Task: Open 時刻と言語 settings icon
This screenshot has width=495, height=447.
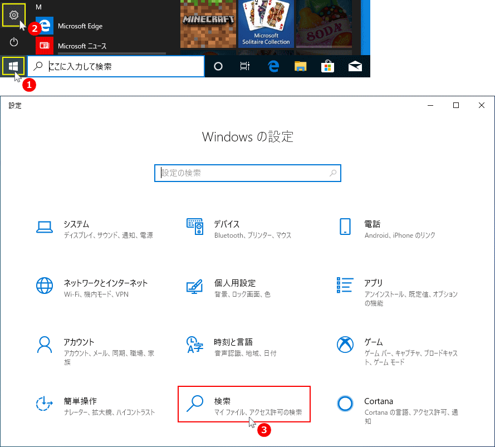Action: coord(195,345)
